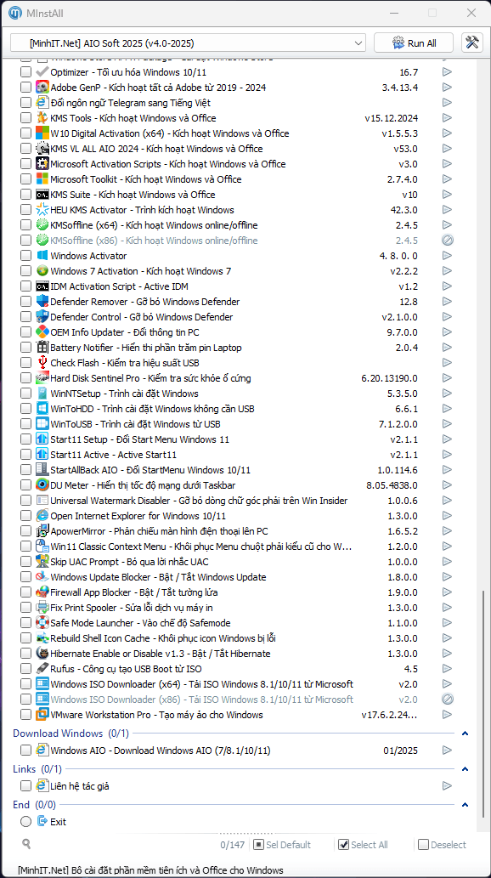Click the W10 Digital Activation icon
The height and width of the screenshot is (878, 491).
[42, 133]
